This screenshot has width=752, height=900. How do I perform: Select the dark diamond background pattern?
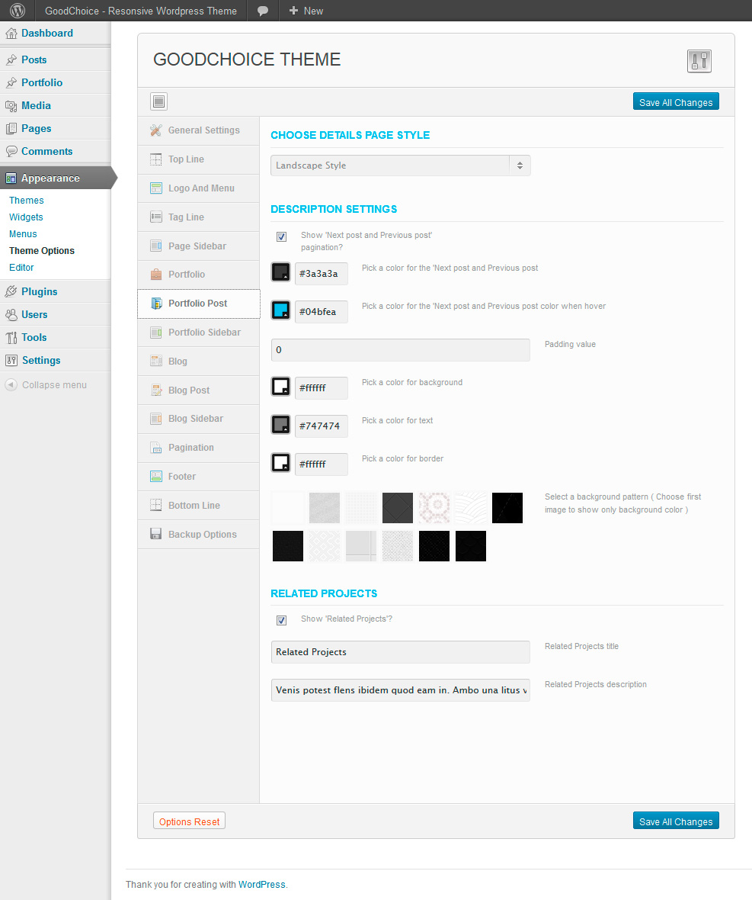click(398, 508)
